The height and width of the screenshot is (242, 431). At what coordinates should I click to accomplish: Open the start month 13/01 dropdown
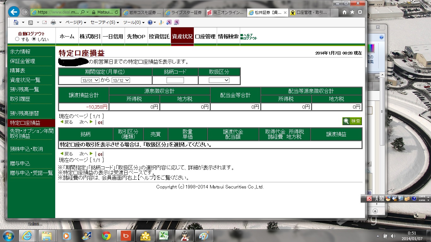(90, 80)
